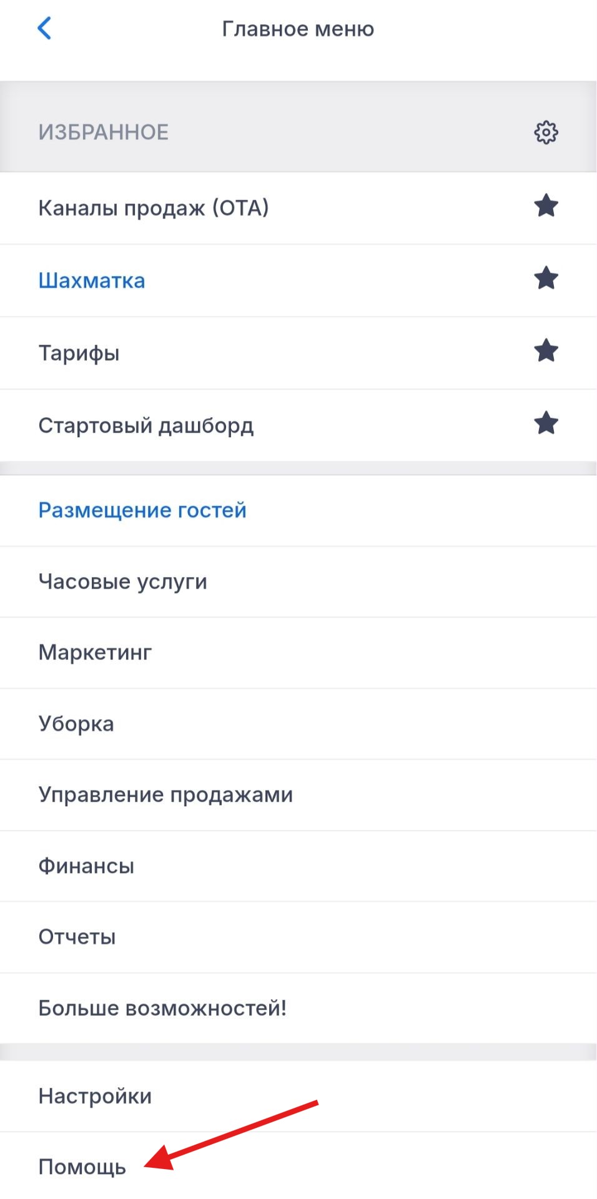Open favorites settings gear icon
This screenshot has height=1199, width=597.
[546, 132]
